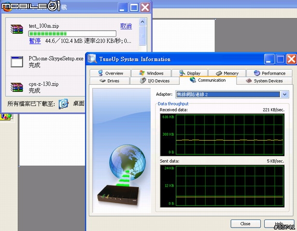Select the I/O Devices tab
Screen dimensions: 297x231
[155, 81]
